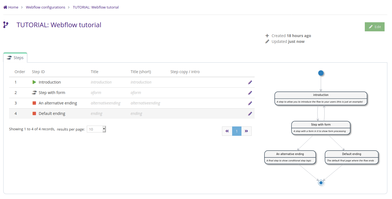Image resolution: width=392 pixels, height=199 pixels.
Task: Click edit pencil for Step with form
Action: [250, 93]
